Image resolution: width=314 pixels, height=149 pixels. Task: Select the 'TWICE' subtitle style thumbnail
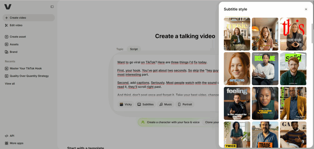click(237, 135)
